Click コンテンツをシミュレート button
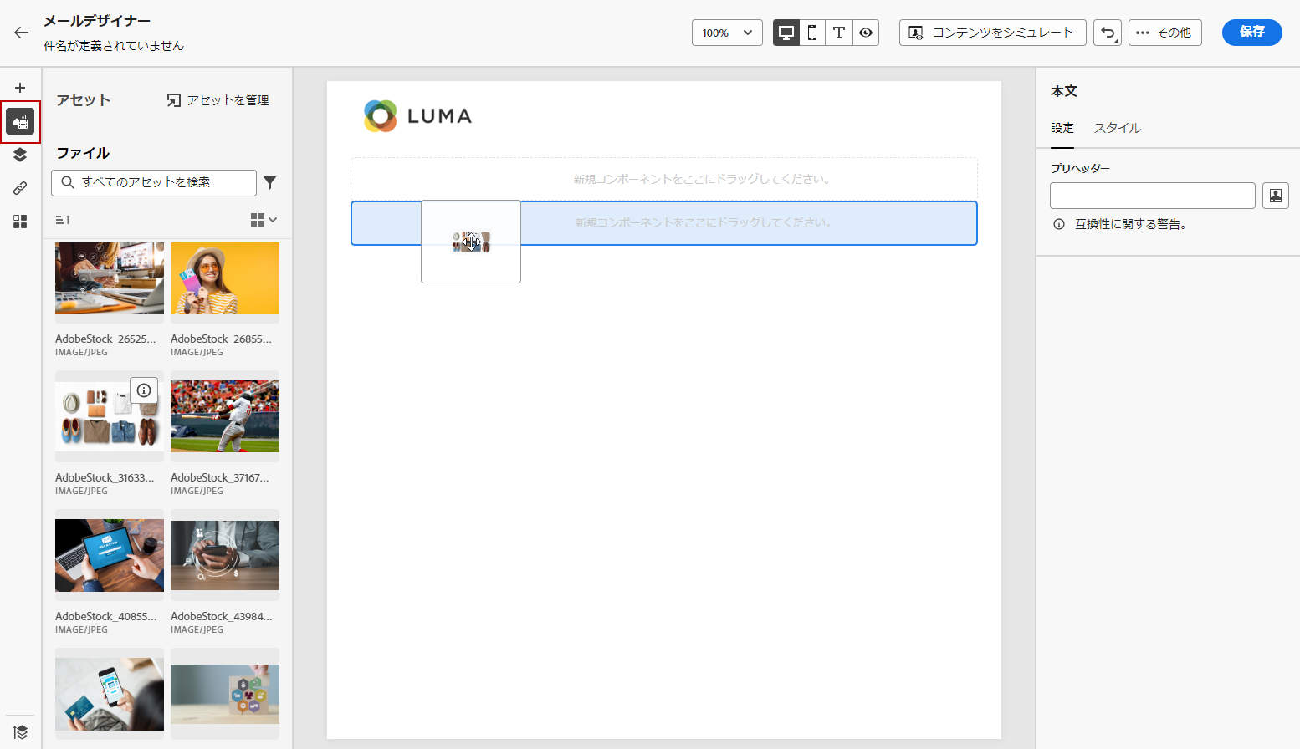Viewport: 1300px width, 749px height. click(992, 33)
